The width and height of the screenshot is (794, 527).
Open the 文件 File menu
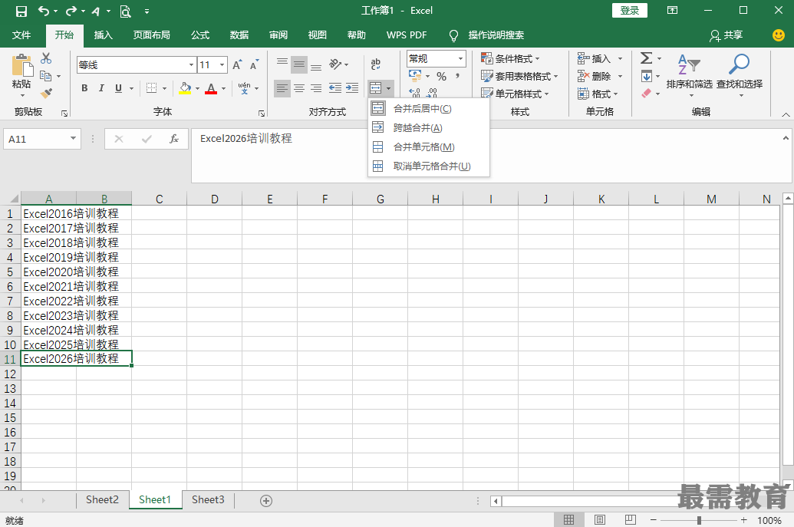point(21,35)
